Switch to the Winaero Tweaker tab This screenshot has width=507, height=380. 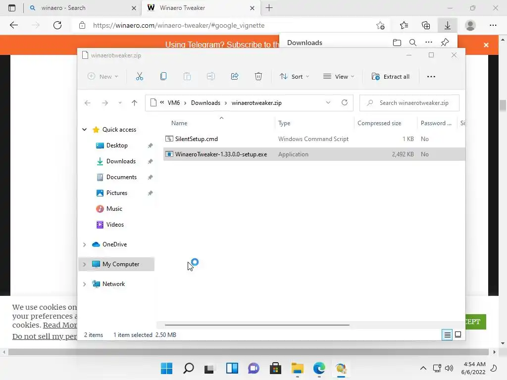point(201,8)
